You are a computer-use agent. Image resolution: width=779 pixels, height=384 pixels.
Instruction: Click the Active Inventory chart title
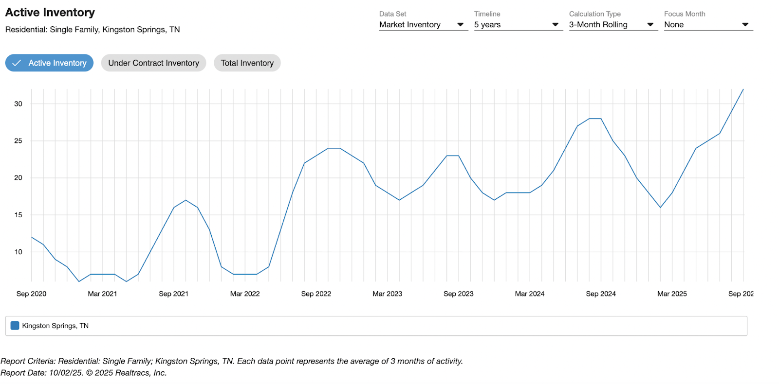[50, 13]
